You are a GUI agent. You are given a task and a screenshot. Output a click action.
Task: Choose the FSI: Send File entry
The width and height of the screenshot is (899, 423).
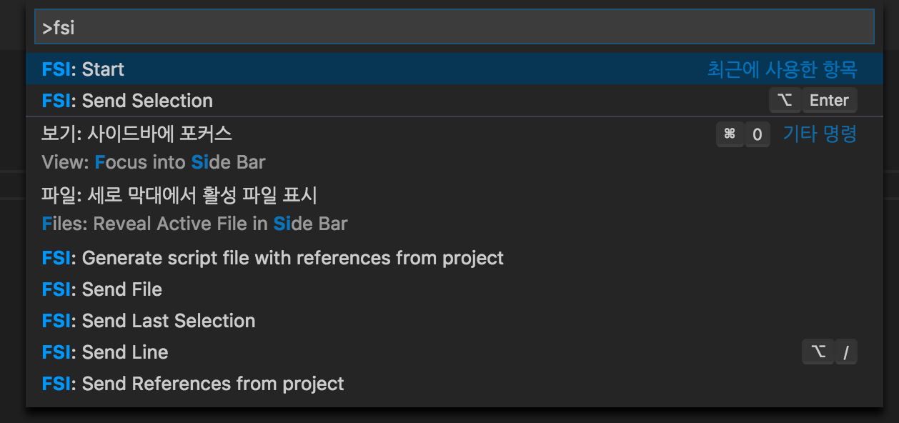pyautogui.click(x=454, y=289)
